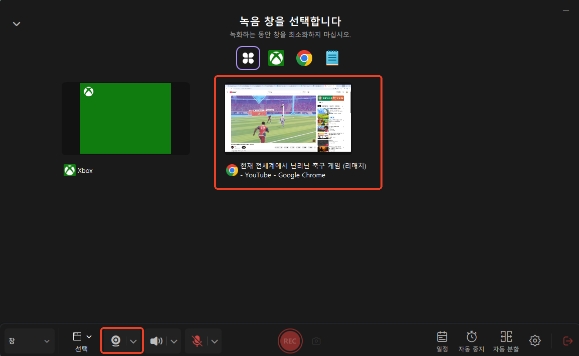Switch to the Xbox filter tab
The height and width of the screenshot is (356, 579).
[x=276, y=58]
